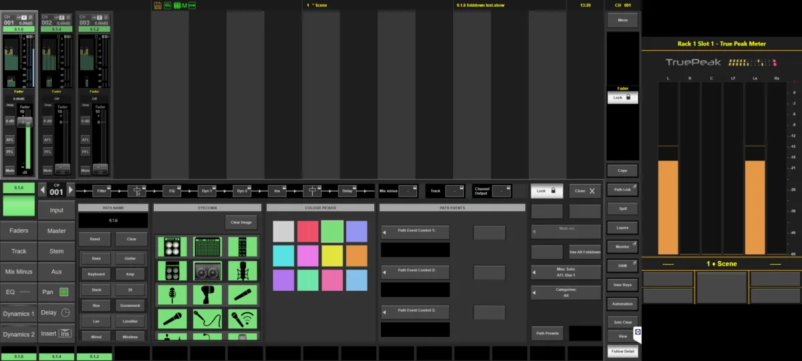
Task: Pick the red colour swatch
Action: coord(307,231)
